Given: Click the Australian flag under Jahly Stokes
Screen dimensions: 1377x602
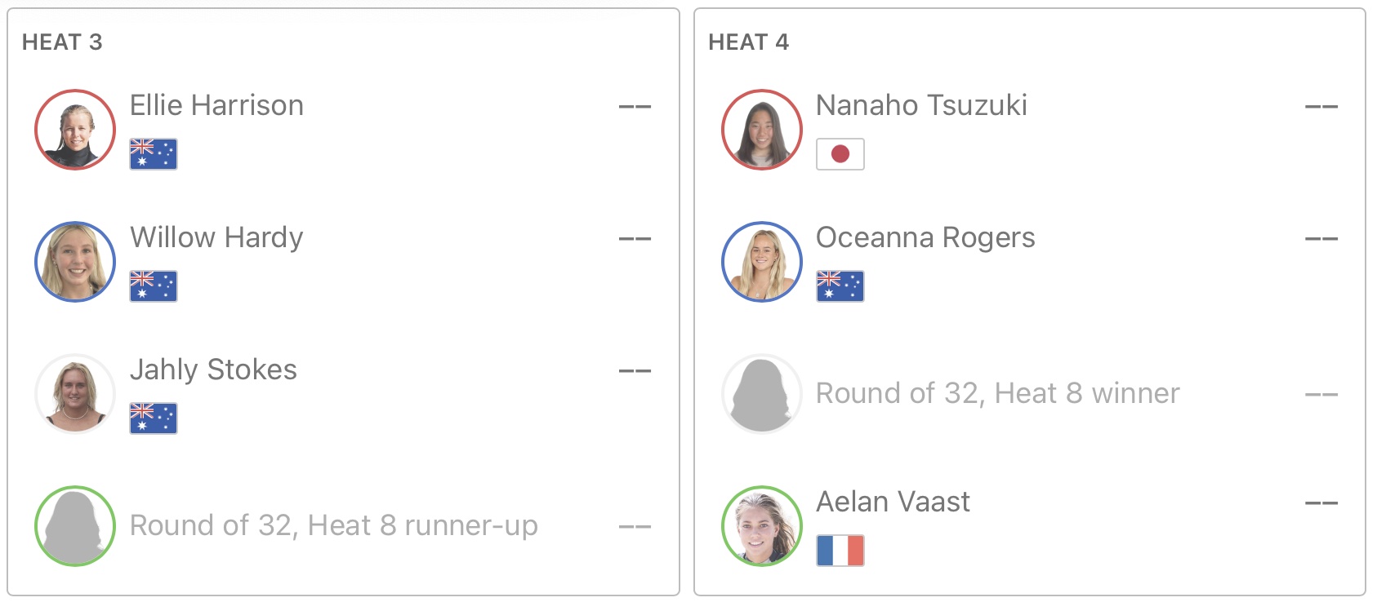Looking at the screenshot, I should click(154, 418).
